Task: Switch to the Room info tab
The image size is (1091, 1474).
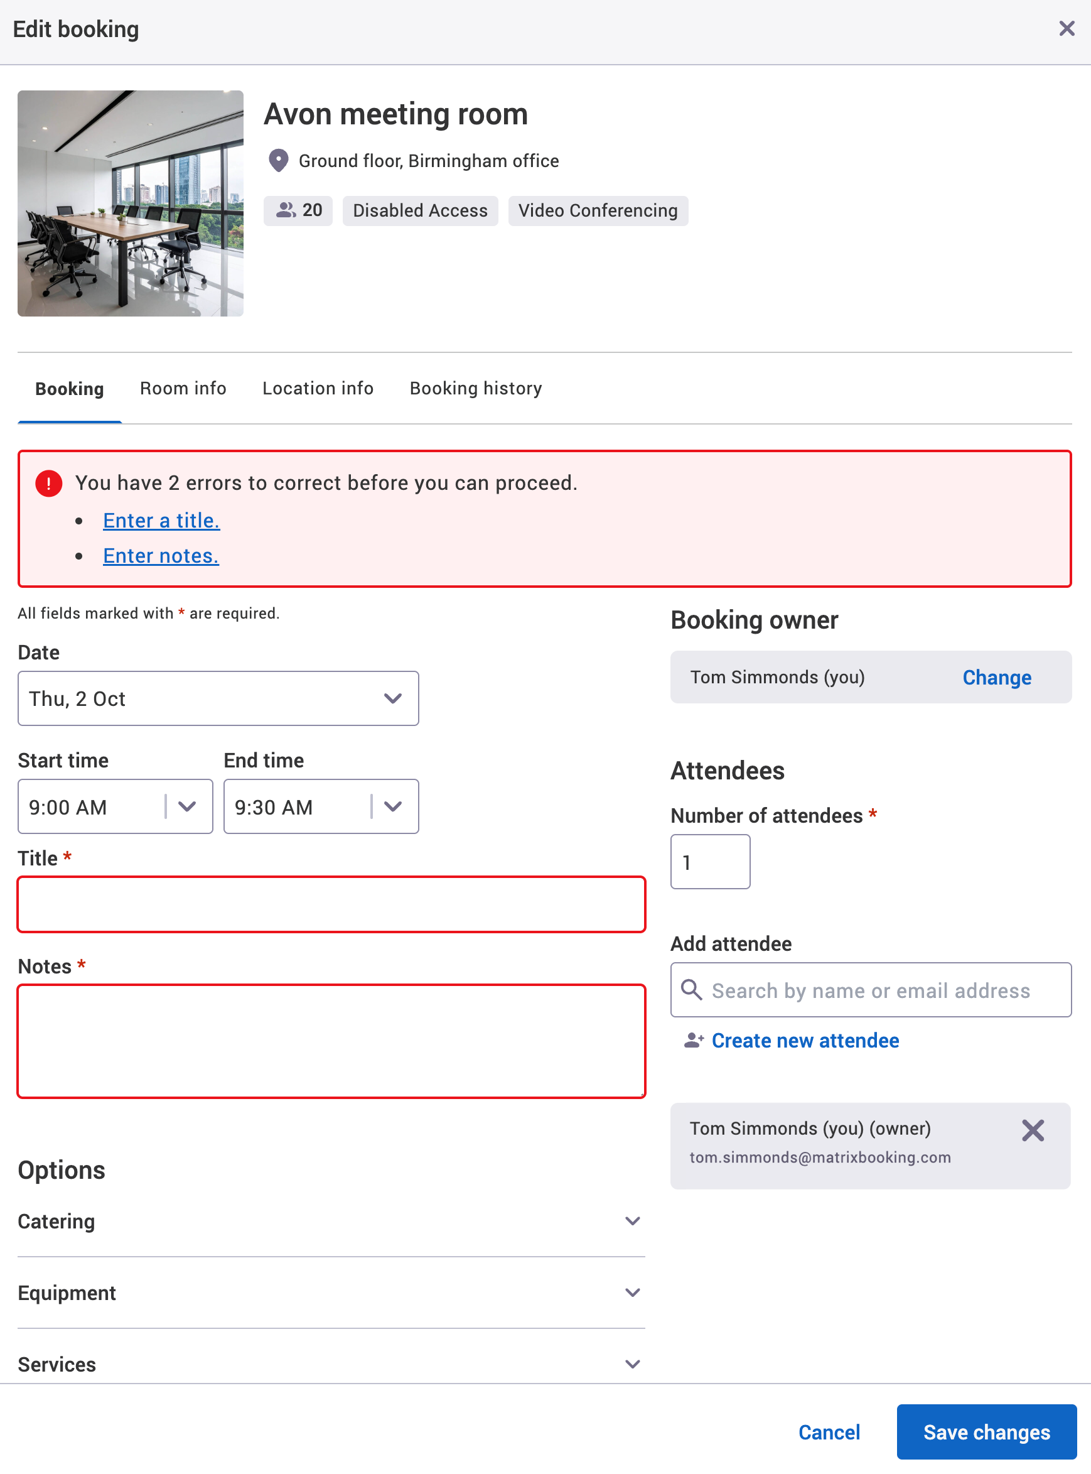Action: (183, 389)
